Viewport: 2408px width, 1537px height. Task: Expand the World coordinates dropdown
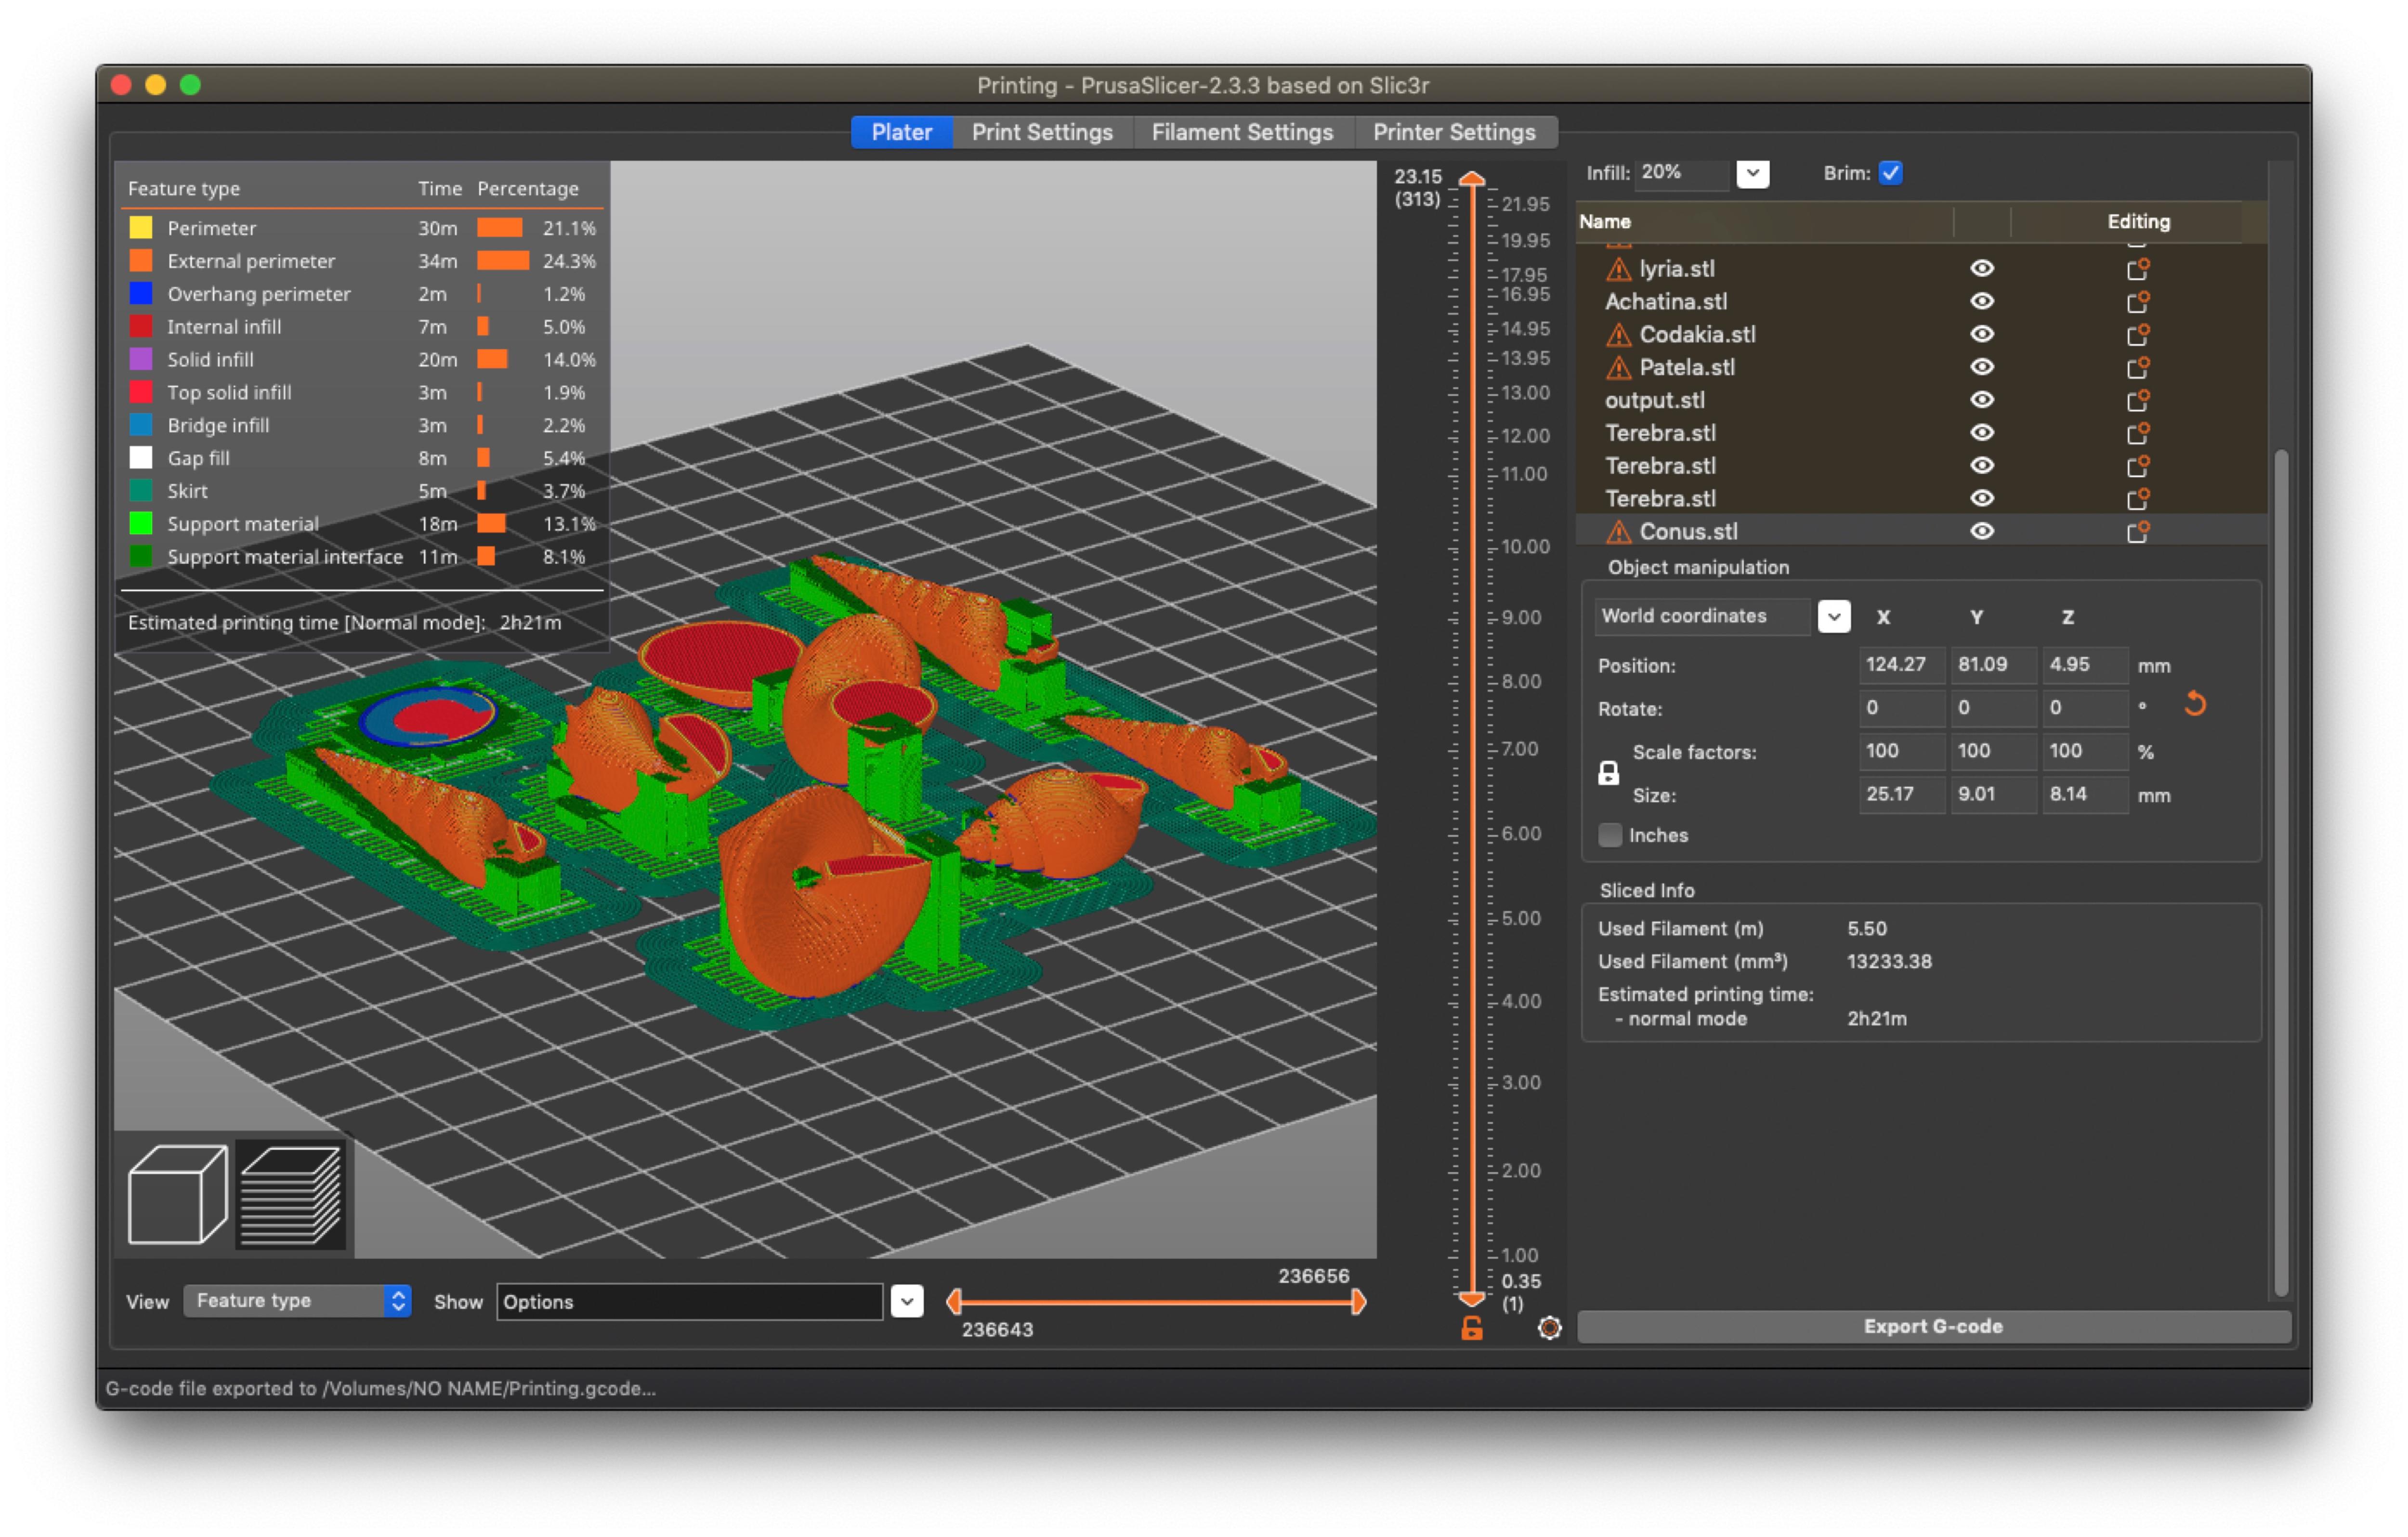1833,617
